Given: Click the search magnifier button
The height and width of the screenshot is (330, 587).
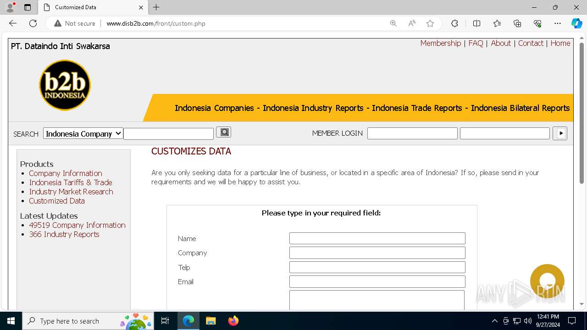Looking at the screenshot, I should (x=223, y=132).
